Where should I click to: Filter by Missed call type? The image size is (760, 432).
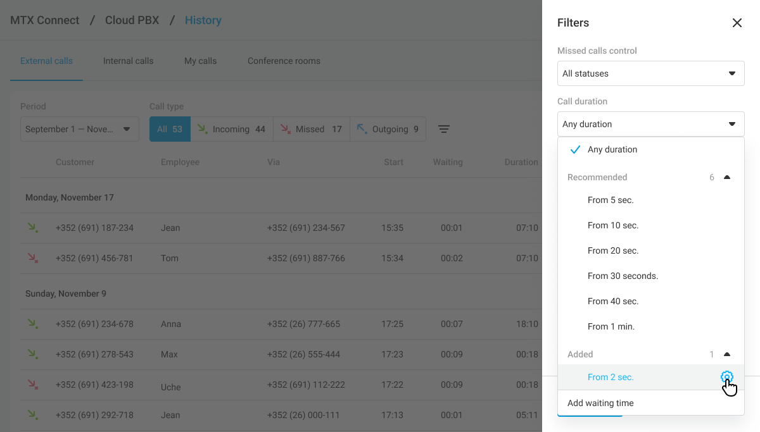(311, 129)
